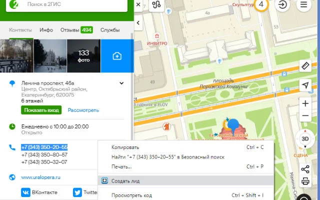The image size is (320, 200).
Task: Close the card with the X button
Action: pos(138,4)
